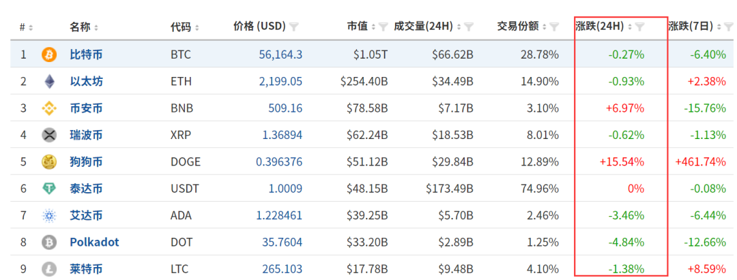Screen dimensions: 737x280
Task: Click the Bitcoin orange coin icon
Action: [x=49, y=55]
